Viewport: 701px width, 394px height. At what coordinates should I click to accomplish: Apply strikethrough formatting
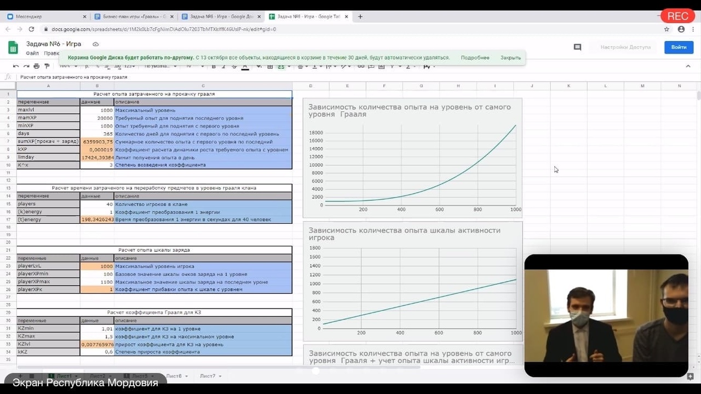tap(234, 66)
